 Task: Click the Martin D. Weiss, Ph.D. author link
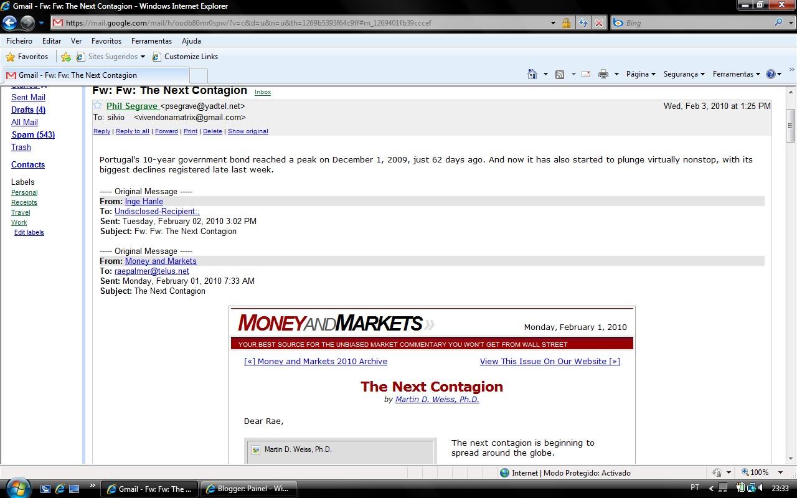[437, 400]
